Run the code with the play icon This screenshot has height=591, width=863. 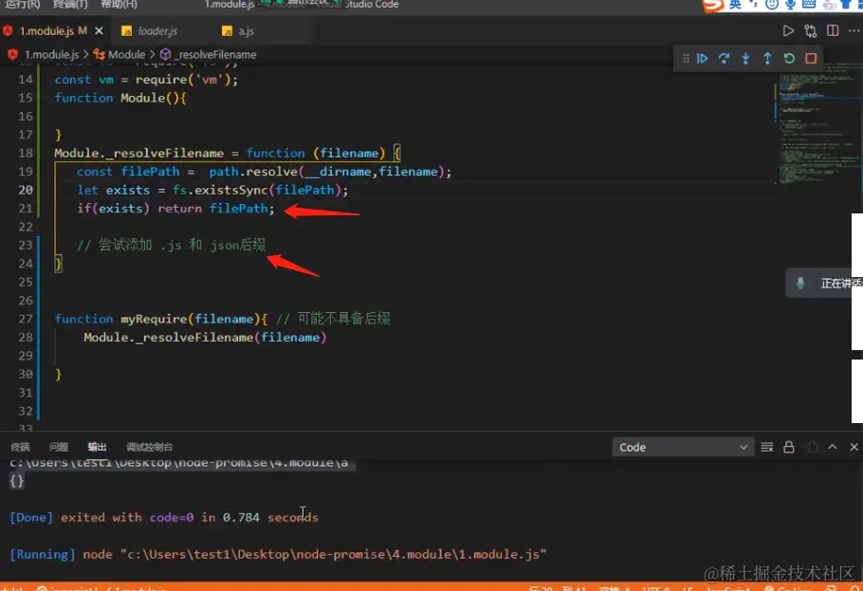(x=788, y=31)
